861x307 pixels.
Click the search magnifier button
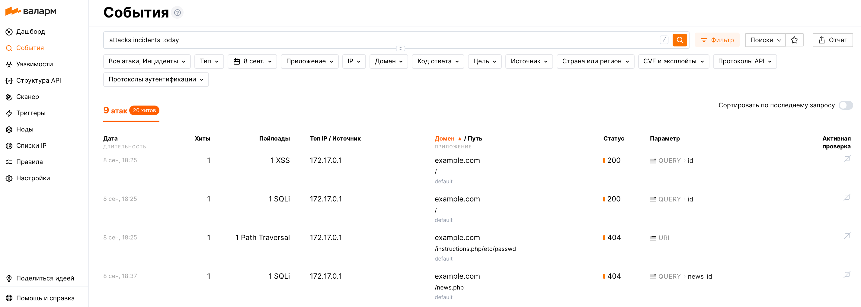click(680, 40)
